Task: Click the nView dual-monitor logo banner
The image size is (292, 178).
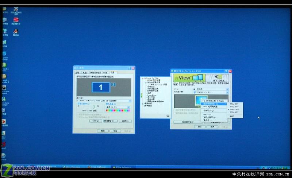Action: pos(189,78)
